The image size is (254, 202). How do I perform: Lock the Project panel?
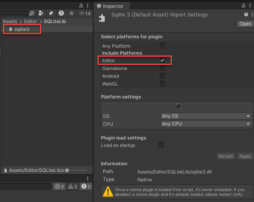coord(81,5)
